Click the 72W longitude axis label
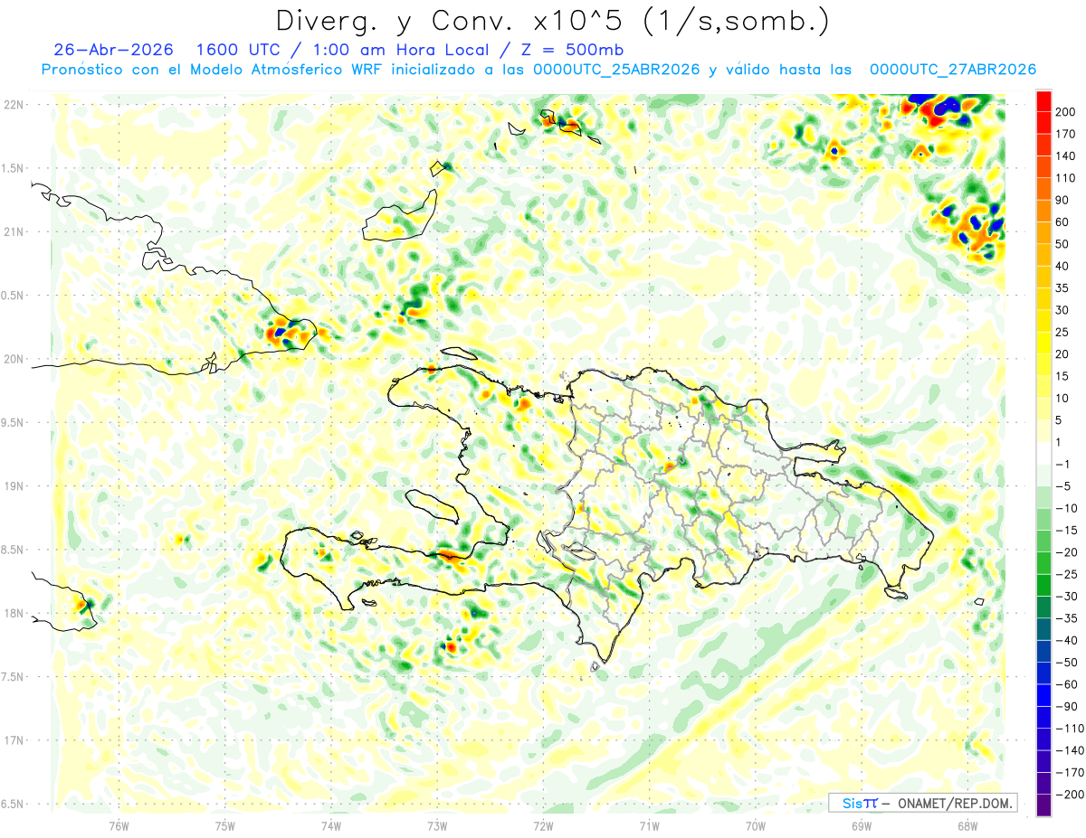Viewport: 1086px width, 838px height. pyautogui.click(x=543, y=824)
